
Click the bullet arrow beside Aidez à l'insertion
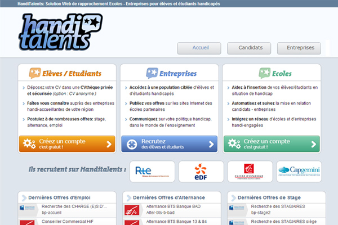click(x=228, y=88)
